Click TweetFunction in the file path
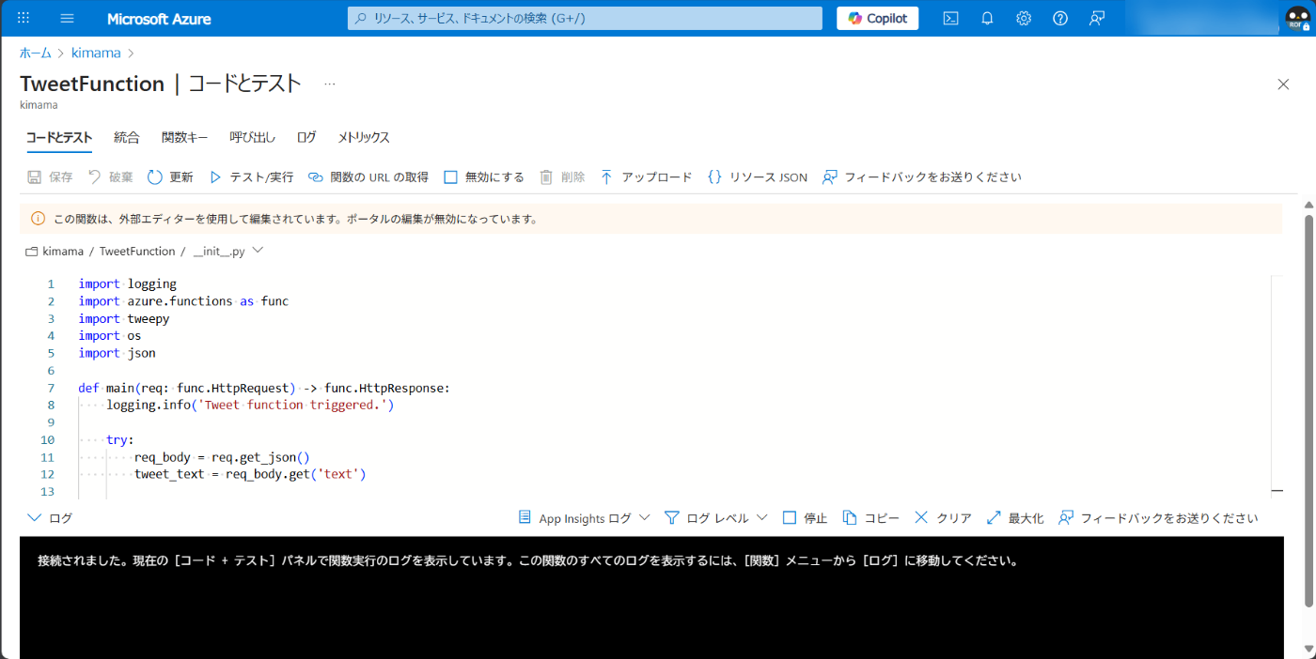 click(137, 252)
